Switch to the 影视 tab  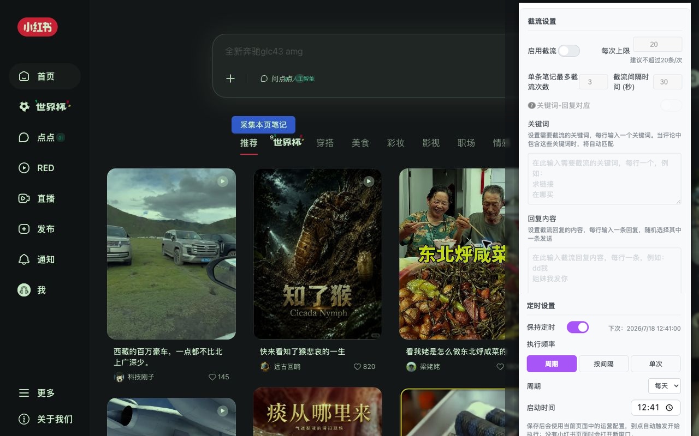click(x=431, y=143)
